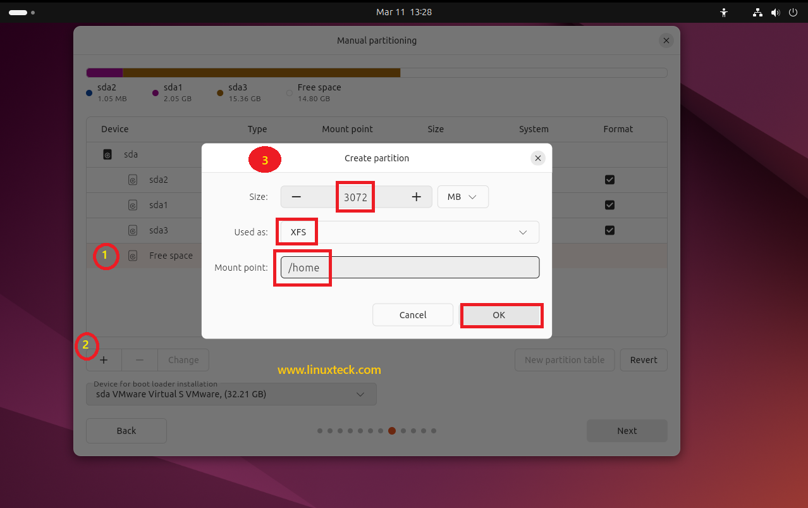This screenshot has height=508, width=808.
Task: Click the Revert button
Action: [x=644, y=359]
